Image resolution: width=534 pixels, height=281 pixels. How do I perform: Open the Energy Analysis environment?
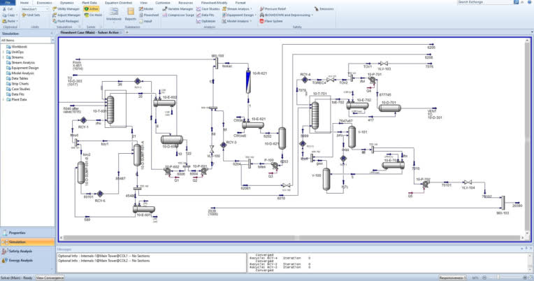click(x=27, y=260)
